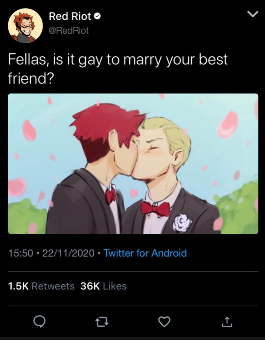Open the Twitter for Android source link
The image size is (265, 340).
[145, 253]
